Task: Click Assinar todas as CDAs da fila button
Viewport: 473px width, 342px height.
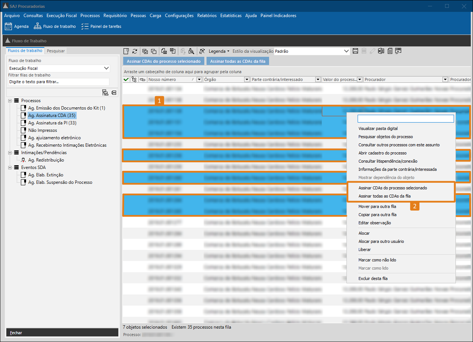Action: click(x=237, y=61)
